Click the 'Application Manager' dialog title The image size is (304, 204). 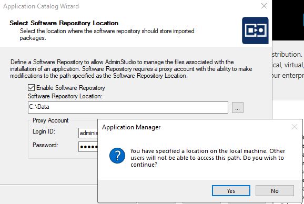(x=131, y=127)
